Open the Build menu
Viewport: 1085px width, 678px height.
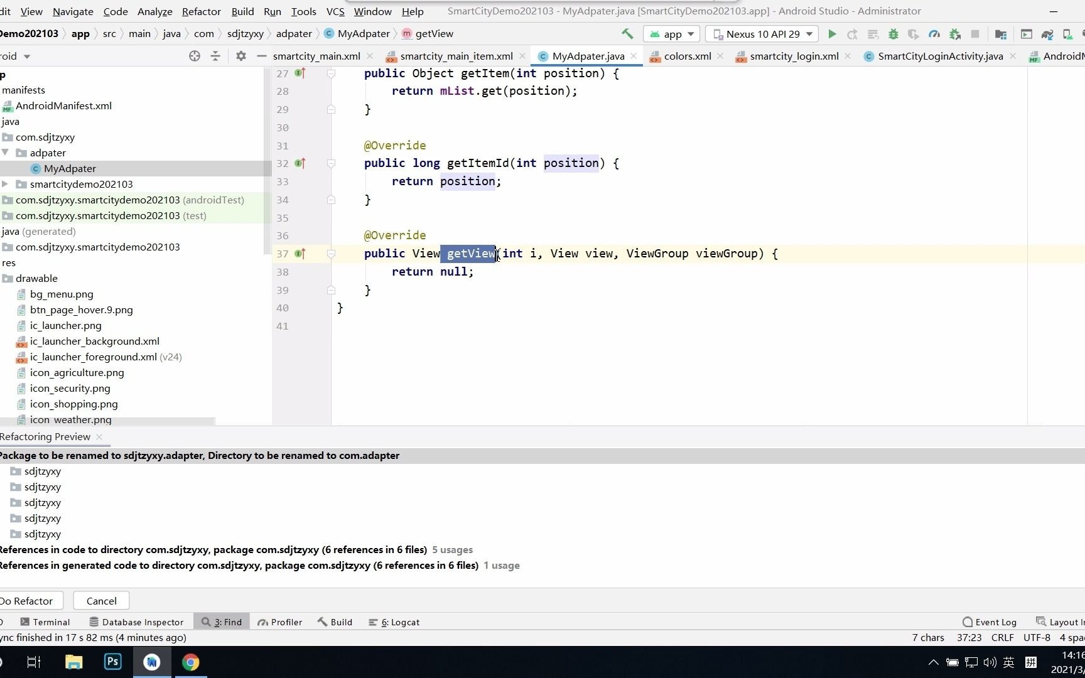(242, 11)
